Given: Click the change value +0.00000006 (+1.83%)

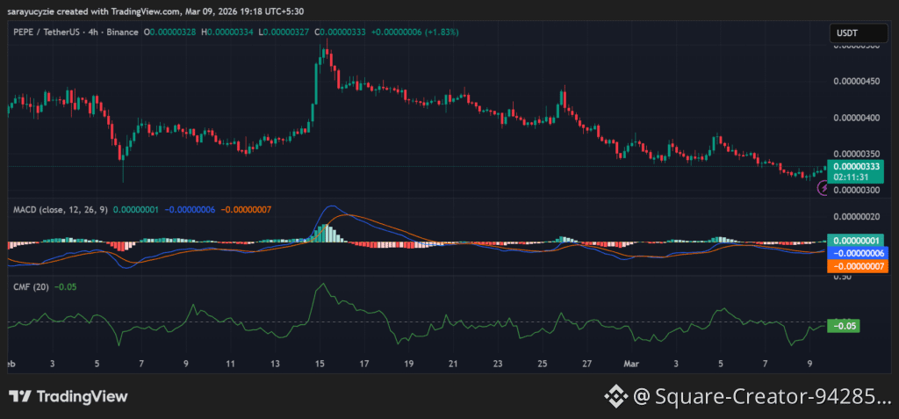Looking at the screenshot, I should coord(415,33).
